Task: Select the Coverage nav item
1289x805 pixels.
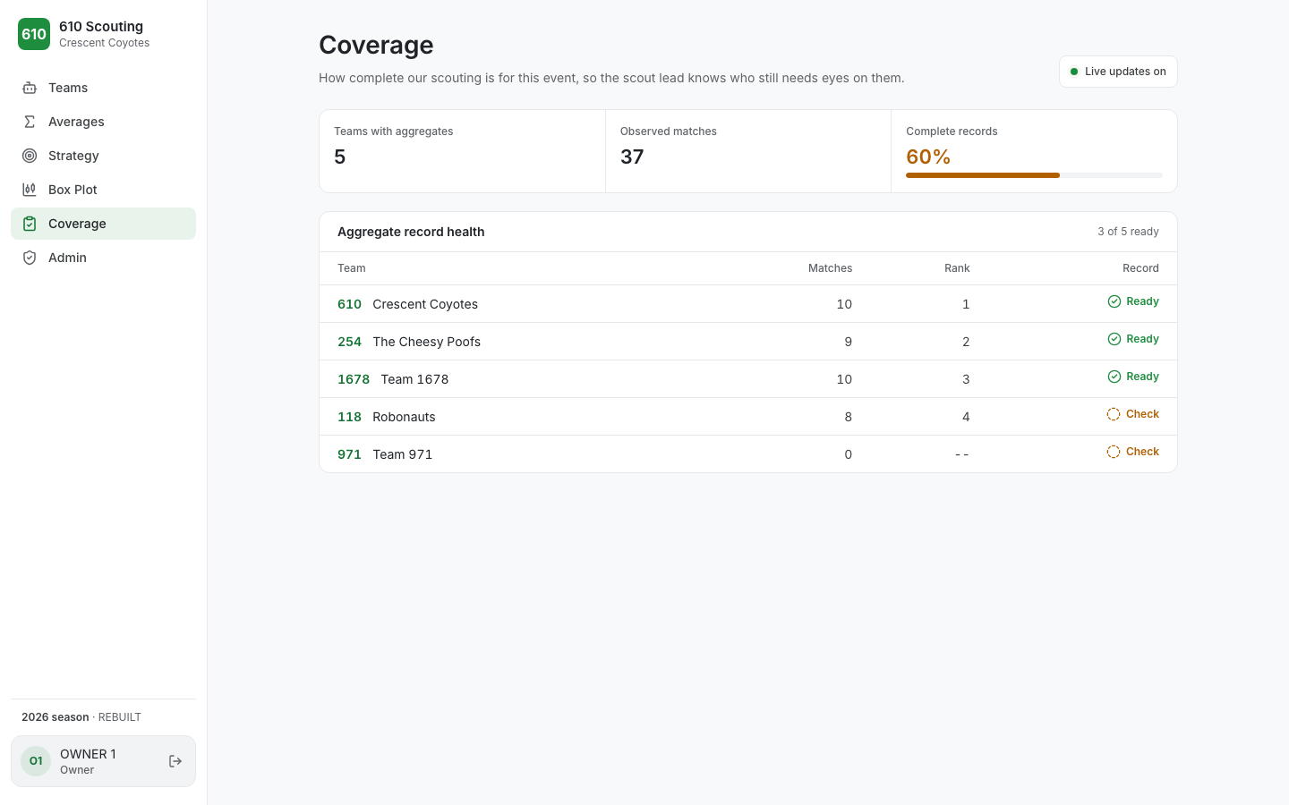Action: click(103, 224)
